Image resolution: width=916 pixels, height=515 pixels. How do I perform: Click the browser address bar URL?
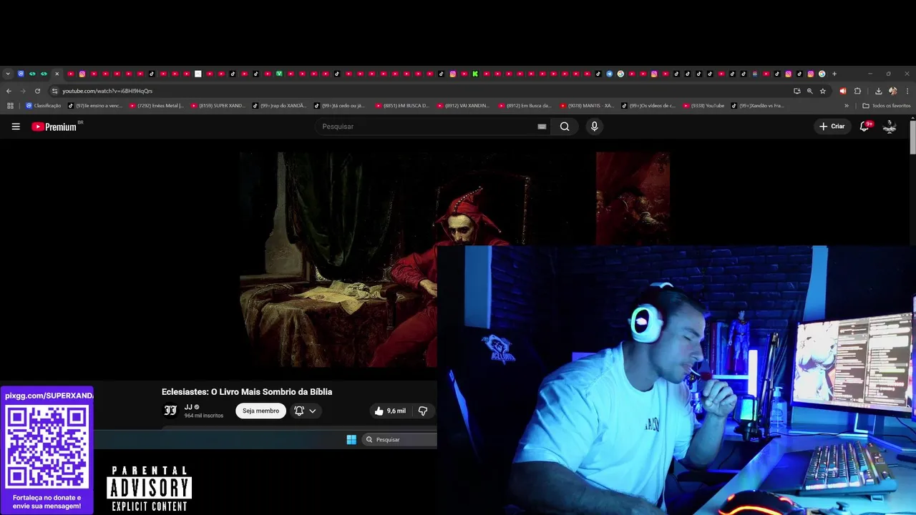tap(107, 91)
